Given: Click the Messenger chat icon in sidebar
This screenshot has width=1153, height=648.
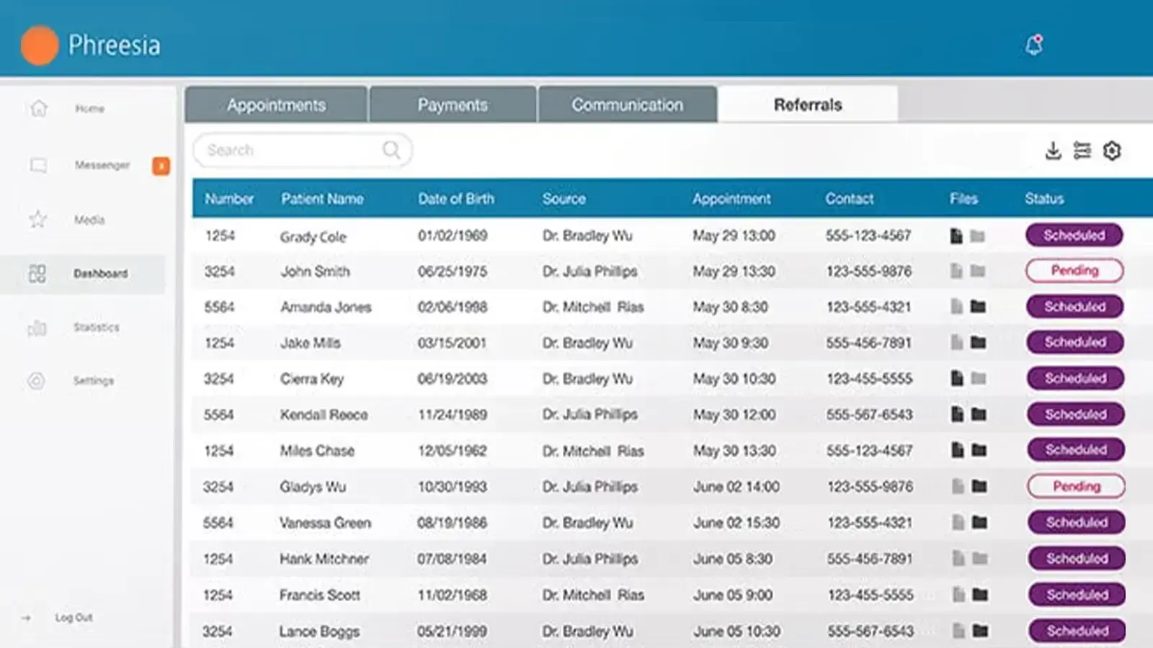Looking at the screenshot, I should pyautogui.click(x=38, y=165).
